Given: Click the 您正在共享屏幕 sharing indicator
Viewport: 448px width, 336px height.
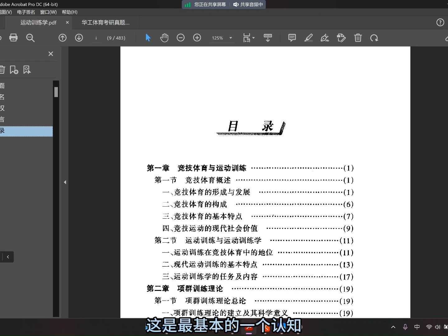Looking at the screenshot, I should click(206, 4).
